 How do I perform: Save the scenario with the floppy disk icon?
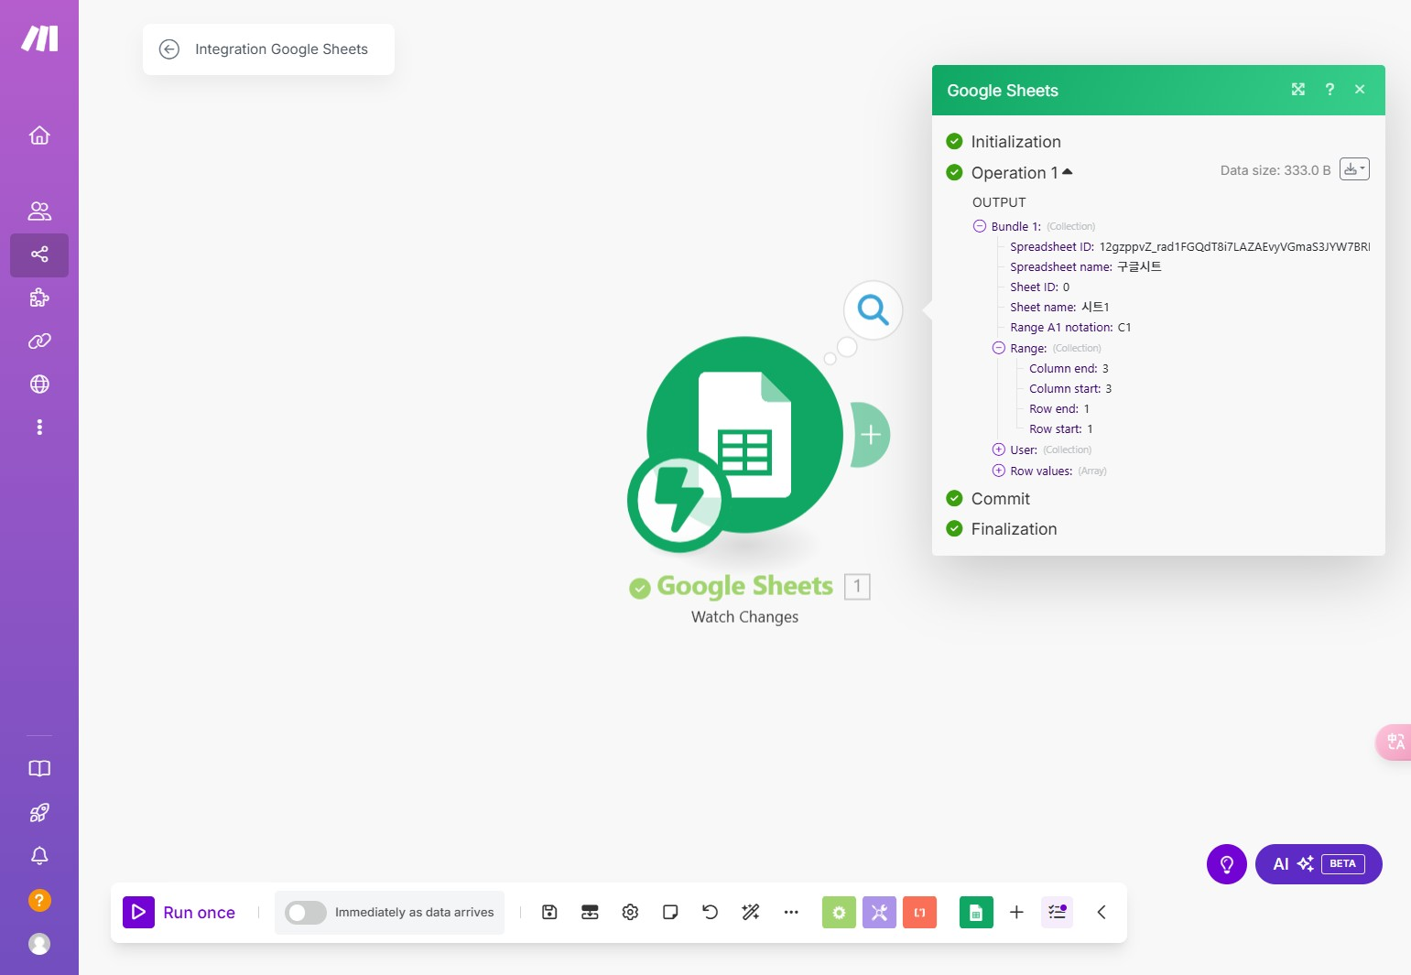click(549, 912)
